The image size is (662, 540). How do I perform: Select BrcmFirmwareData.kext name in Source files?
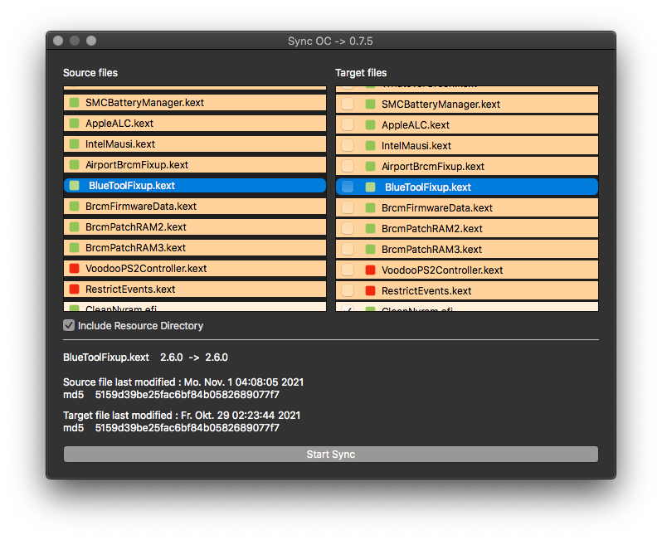tap(141, 206)
